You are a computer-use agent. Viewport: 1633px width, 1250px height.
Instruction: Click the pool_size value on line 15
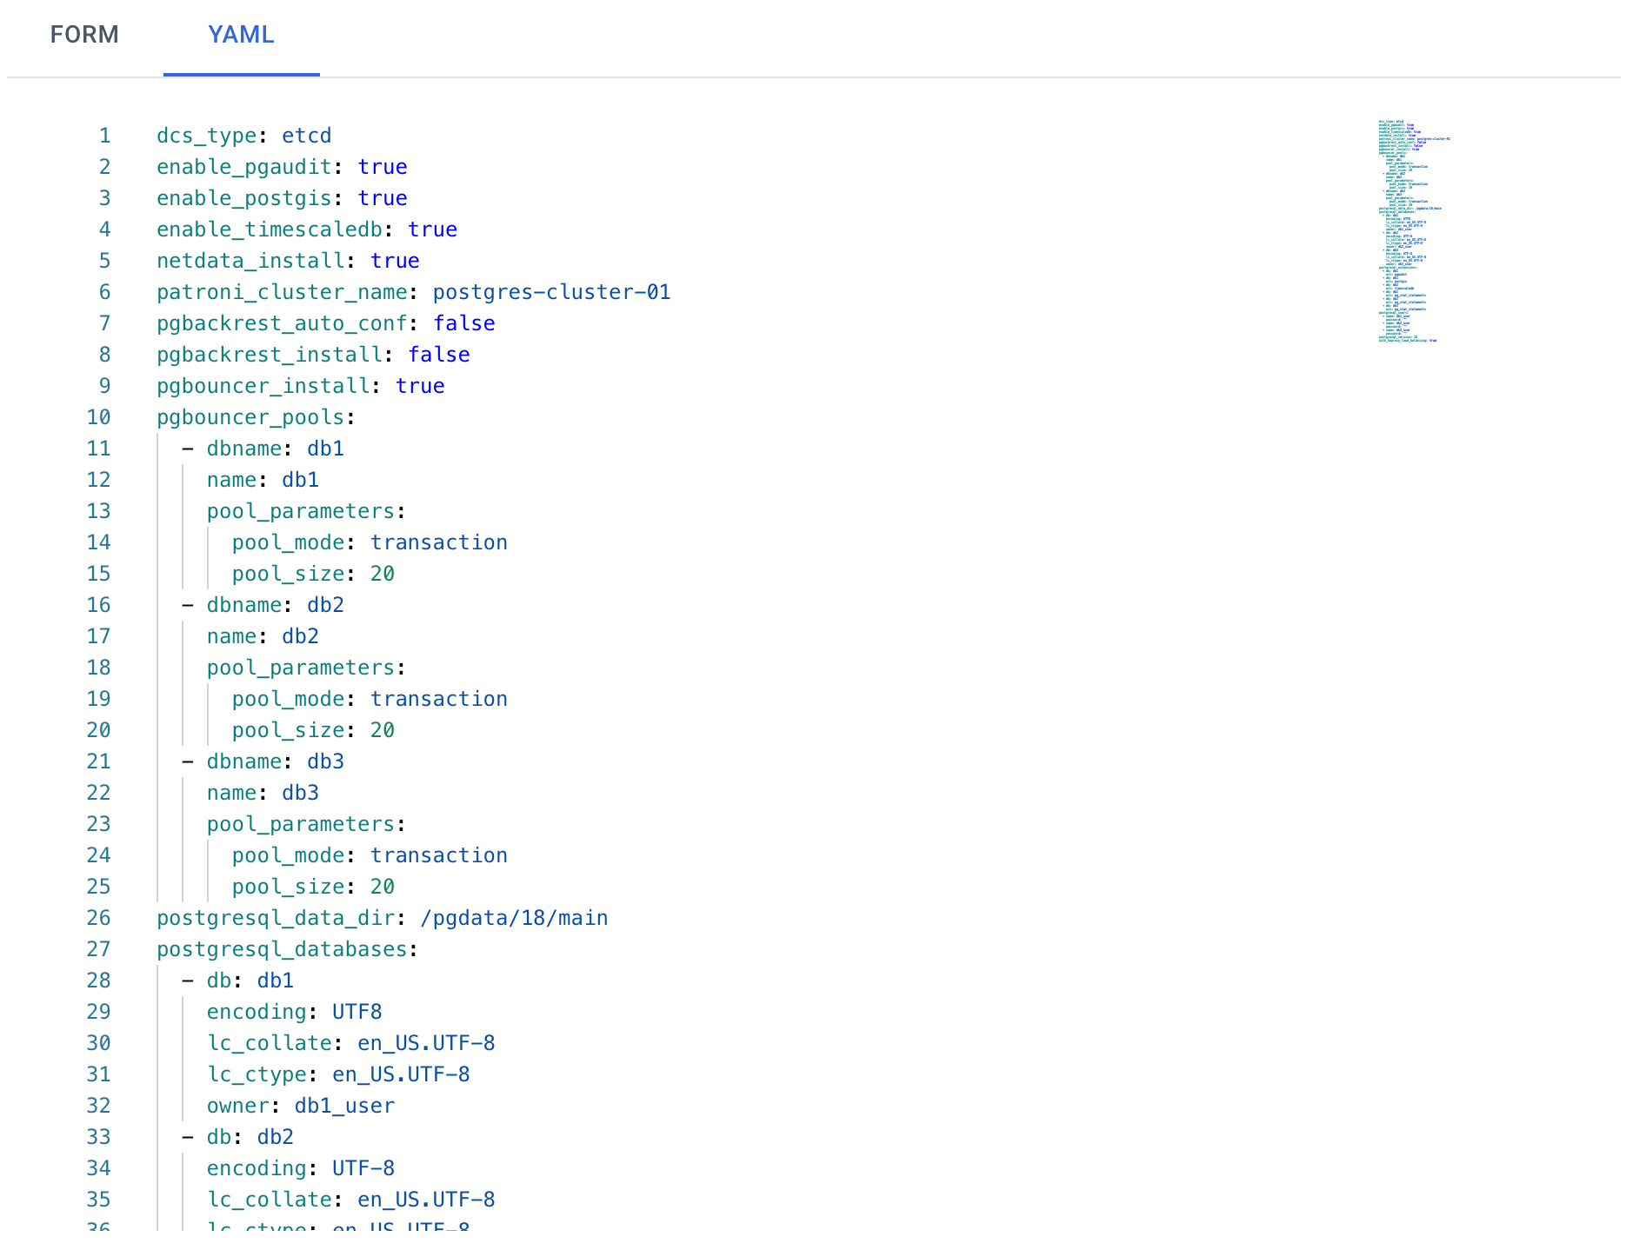click(382, 574)
